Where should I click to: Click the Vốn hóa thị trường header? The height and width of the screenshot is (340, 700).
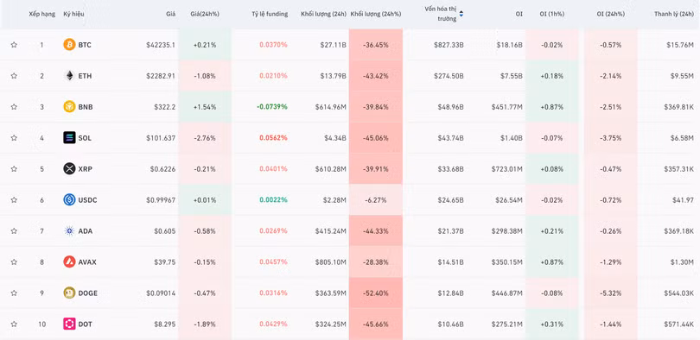(441, 14)
